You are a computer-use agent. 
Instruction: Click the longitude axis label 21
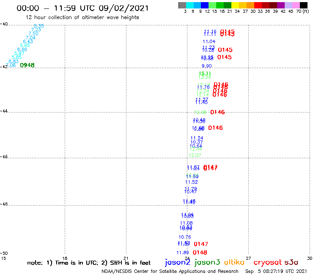coord(126,258)
